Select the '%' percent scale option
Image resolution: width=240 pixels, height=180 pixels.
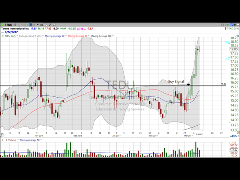tap(236, 136)
